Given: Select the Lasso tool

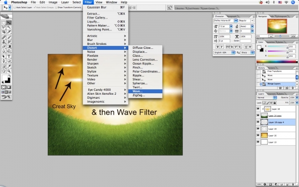Looking at the screenshot, I should pyautogui.click(x=3, y=27).
